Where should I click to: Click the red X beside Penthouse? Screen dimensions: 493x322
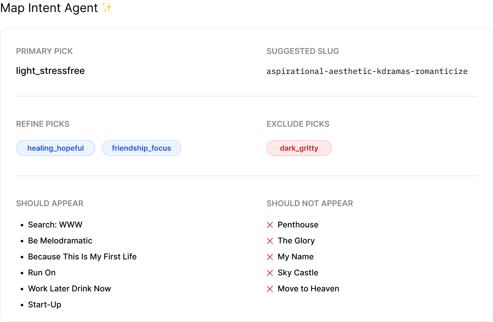270,225
